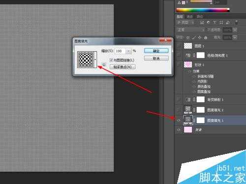Click the link icon on Pattern Fill 2
The width and height of the screenshot is (246, 184).
tap(194, 110)
